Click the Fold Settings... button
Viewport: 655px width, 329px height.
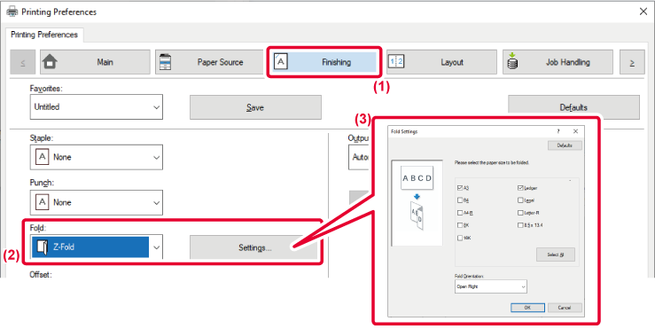click(x=255, y=247)
